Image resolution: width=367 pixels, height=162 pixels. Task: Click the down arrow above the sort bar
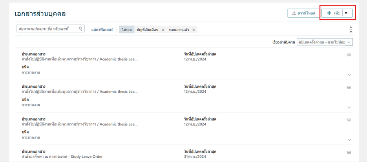tap(351, 32)
